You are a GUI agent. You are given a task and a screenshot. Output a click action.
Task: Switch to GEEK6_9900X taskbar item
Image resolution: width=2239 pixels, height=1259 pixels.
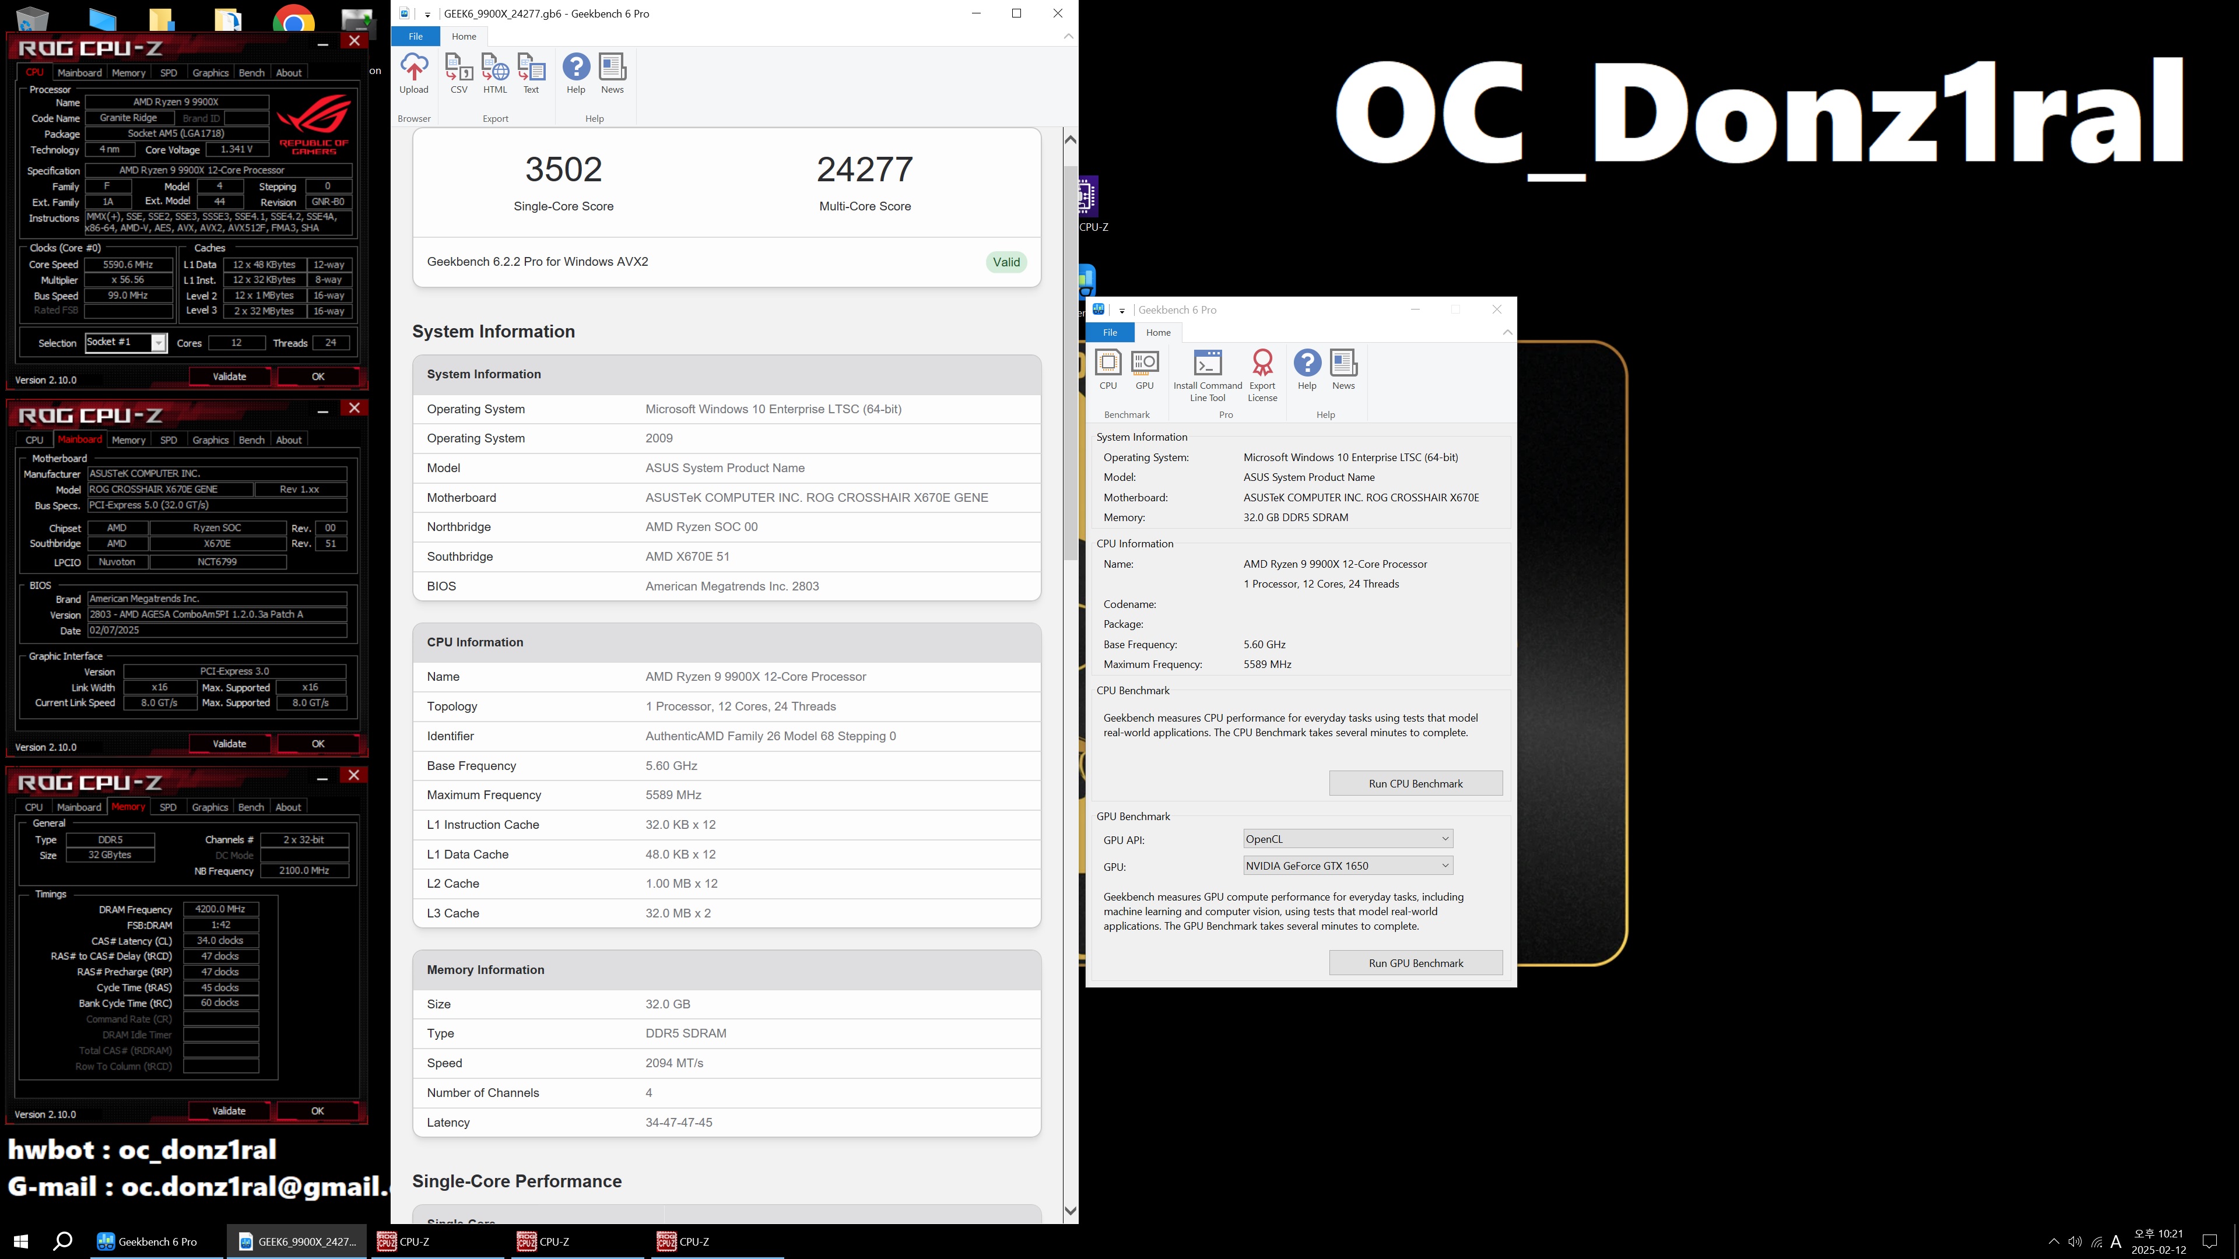click(x=297, y=1242)
